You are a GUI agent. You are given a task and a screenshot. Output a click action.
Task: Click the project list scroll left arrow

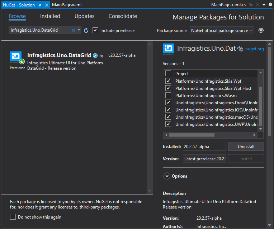point(166,135)
